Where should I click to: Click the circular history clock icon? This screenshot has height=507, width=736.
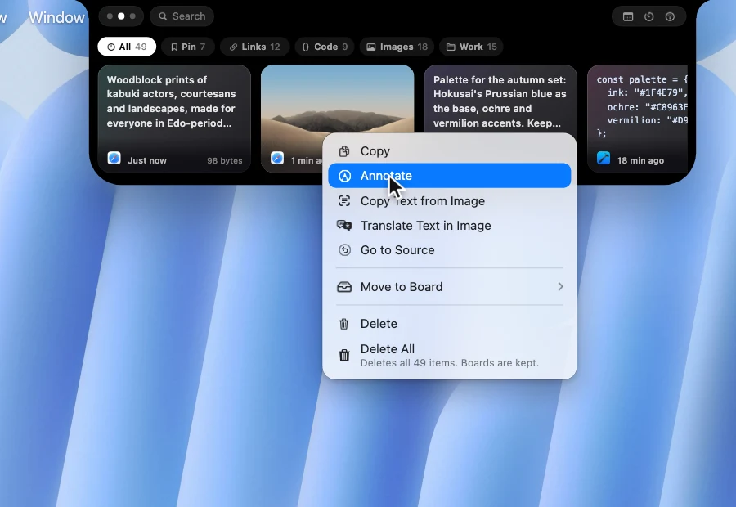click(649, 17)
